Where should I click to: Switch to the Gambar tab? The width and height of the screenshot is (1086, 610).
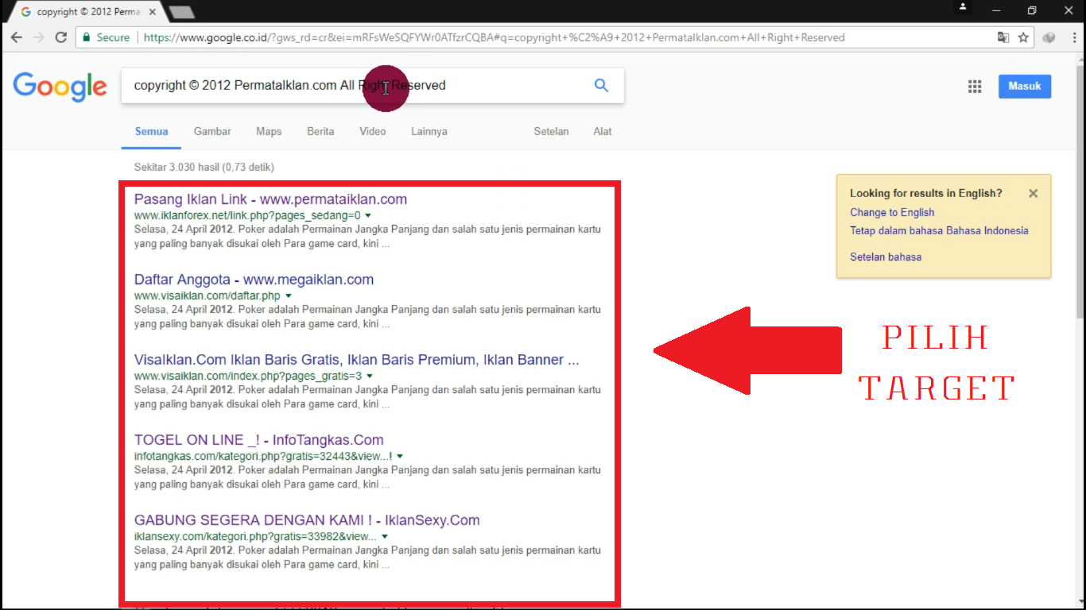point(211,131)
